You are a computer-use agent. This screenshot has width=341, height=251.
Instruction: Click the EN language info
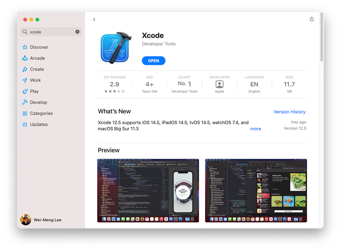click(x=254, y=84)
